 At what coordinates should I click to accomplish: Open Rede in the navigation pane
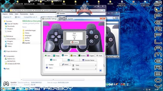tap(7, 69)
